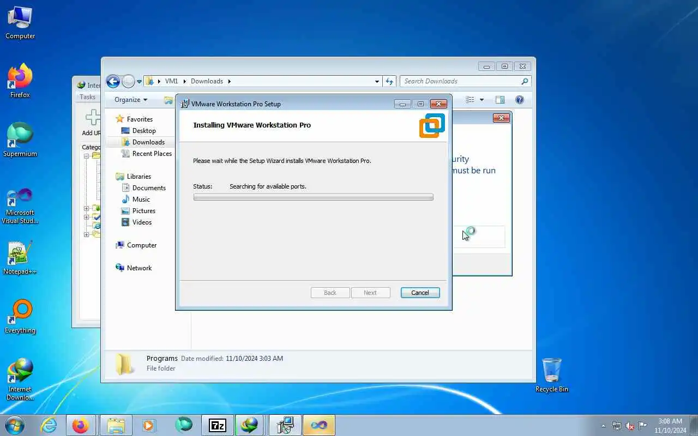Select VM1 in the address breadcrumb

(x=171, y=81)
